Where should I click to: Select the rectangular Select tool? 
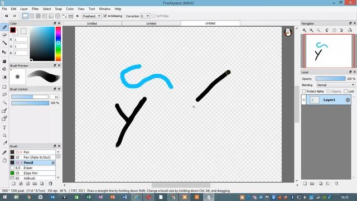(x=4, y=87)
